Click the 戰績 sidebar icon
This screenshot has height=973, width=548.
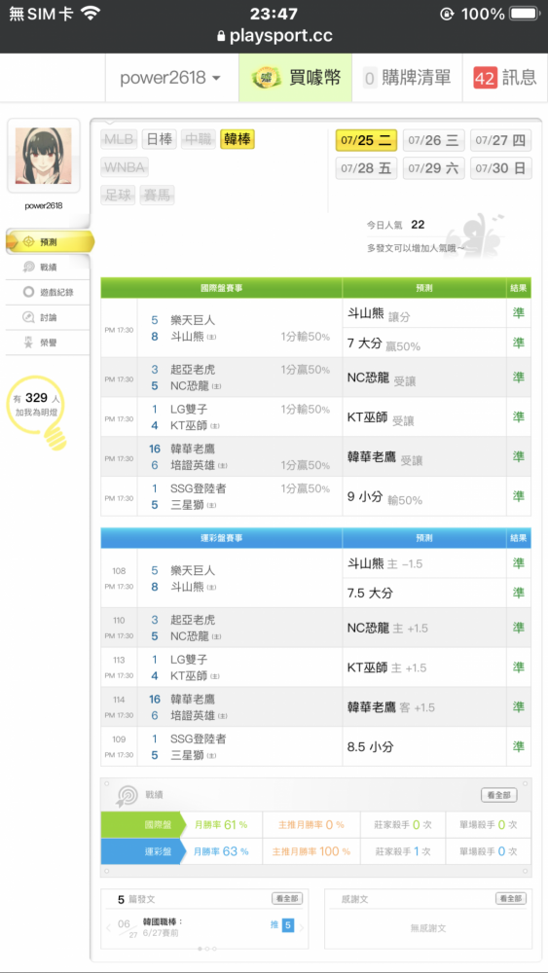(x=28, y=267)
